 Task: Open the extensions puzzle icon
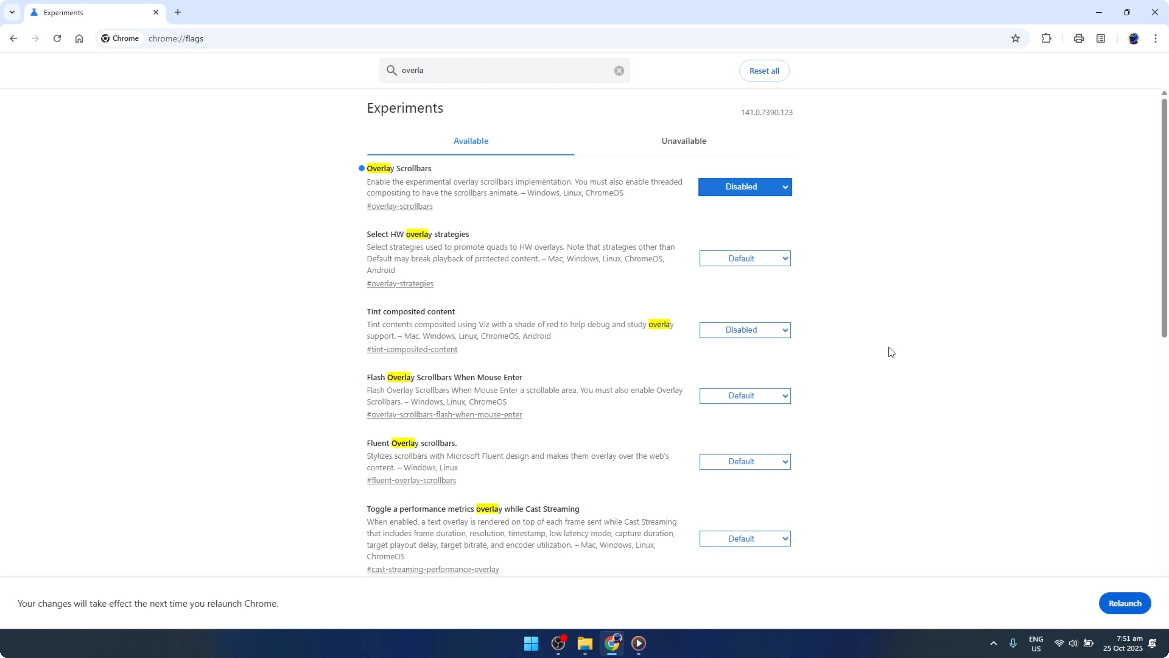[1046, 38]
